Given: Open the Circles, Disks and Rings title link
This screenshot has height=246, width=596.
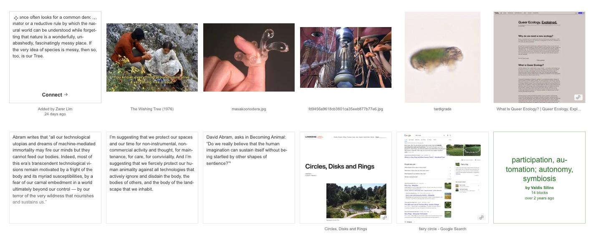Looking at the screenshot, I should [346, 229].
